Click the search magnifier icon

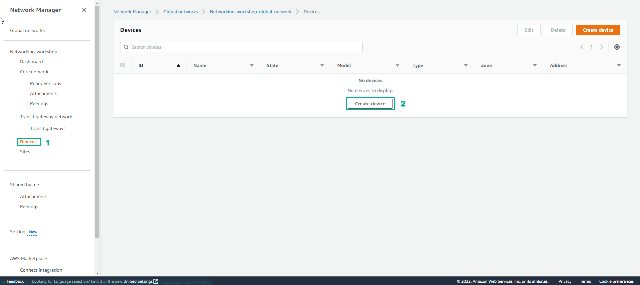click(x=126, y=47)
